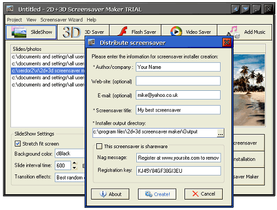Click the Web-site optional field
This screenshot has height=210, width=277.
[x=178, y=81]
